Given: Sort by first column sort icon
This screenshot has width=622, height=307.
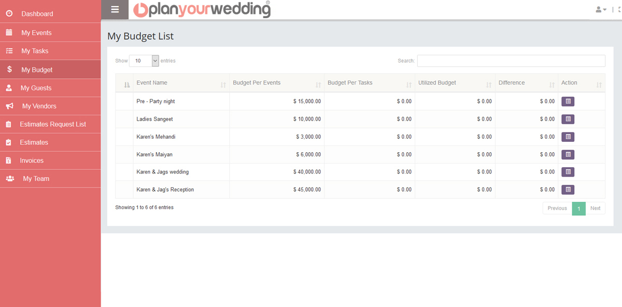Looking at the screenshot, I should click(x=127, y=84).
